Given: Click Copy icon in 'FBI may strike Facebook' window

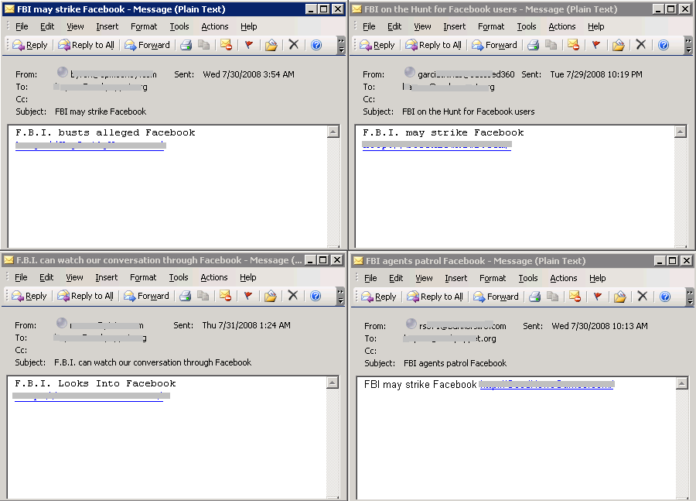Looking at the screenshot, I should coord(203,45).
